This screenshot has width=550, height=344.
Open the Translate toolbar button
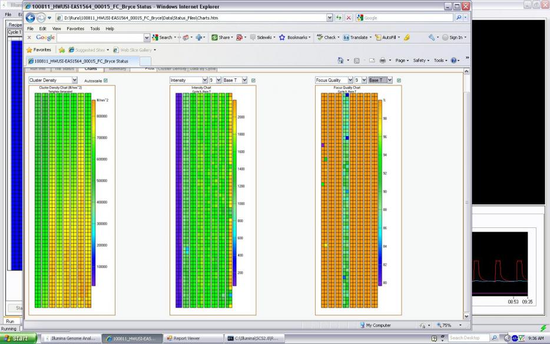pos(356,37)
